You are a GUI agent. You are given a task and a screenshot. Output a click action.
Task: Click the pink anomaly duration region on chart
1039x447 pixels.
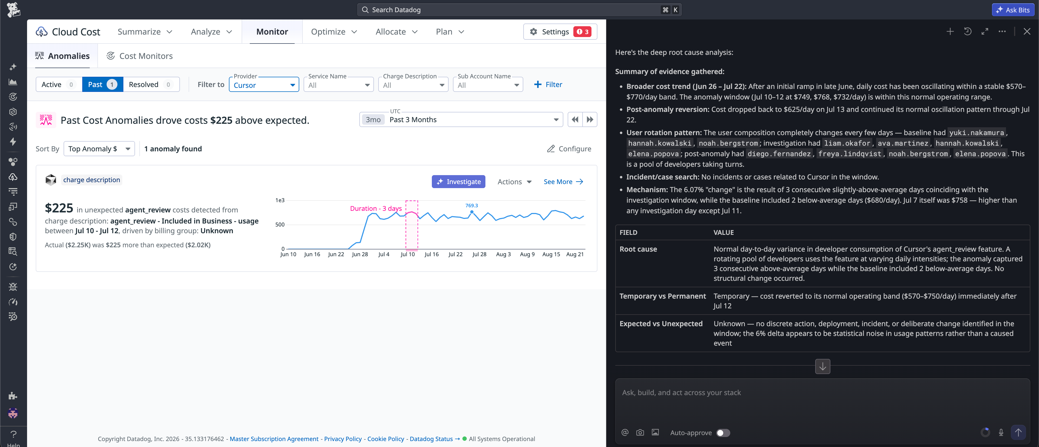click(411, 225)
